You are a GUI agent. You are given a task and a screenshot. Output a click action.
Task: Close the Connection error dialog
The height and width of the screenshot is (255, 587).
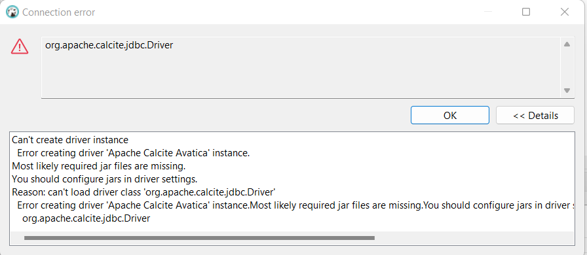tap(565, 12)
